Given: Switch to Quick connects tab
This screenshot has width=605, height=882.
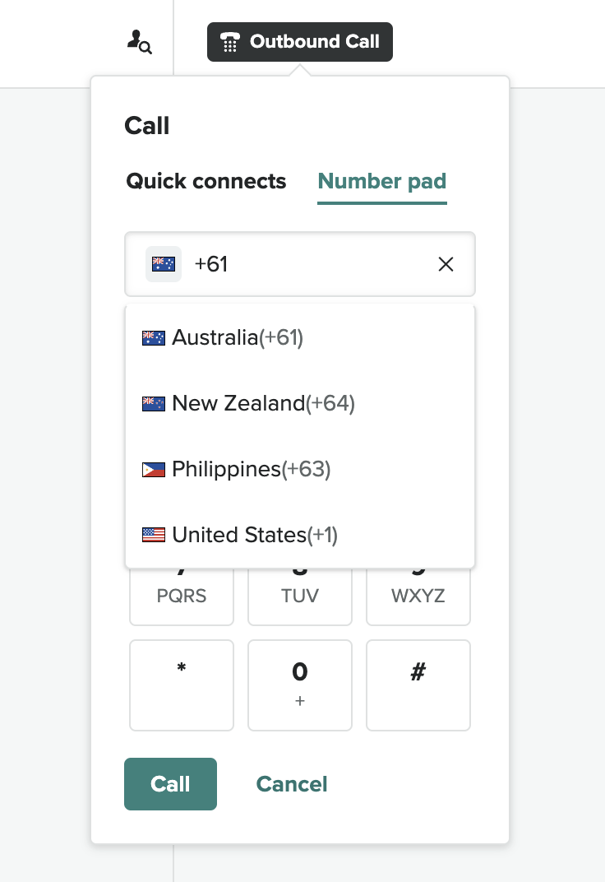Looking at the screenshot, I should (206, 181).
